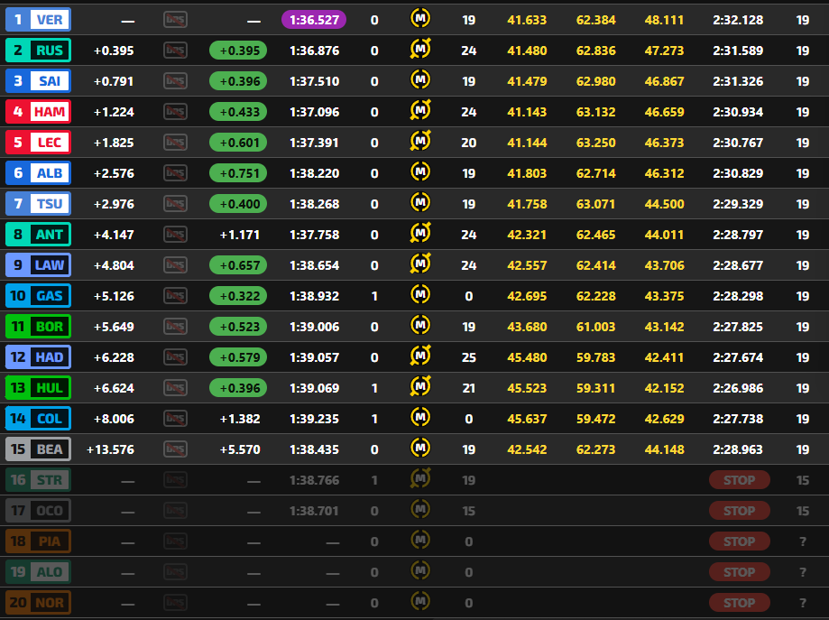Click tyre age 25 in HAD row
The image size is (829, 620).
click(468, 357)
